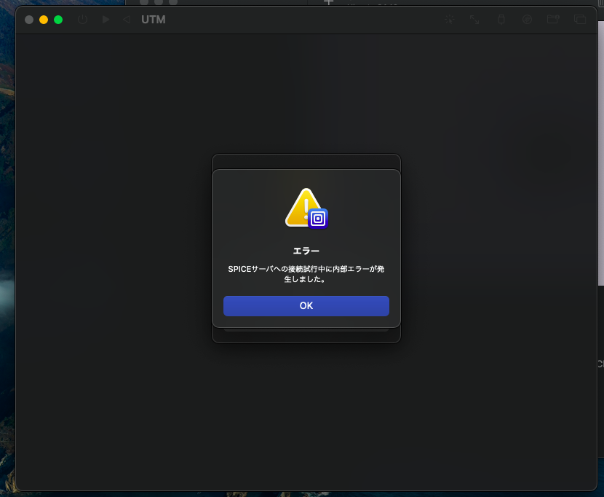The width and height of the screenshot is (604, 497).
Task: Dismiss the error with the OK button
Action: (306, 305)
